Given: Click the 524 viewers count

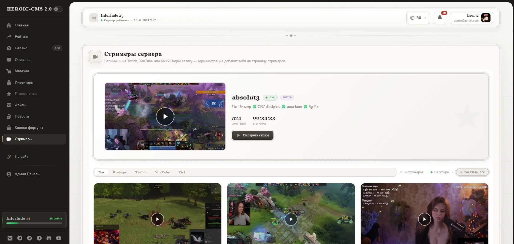Looking at the screenshot, I should pos(236,118).
